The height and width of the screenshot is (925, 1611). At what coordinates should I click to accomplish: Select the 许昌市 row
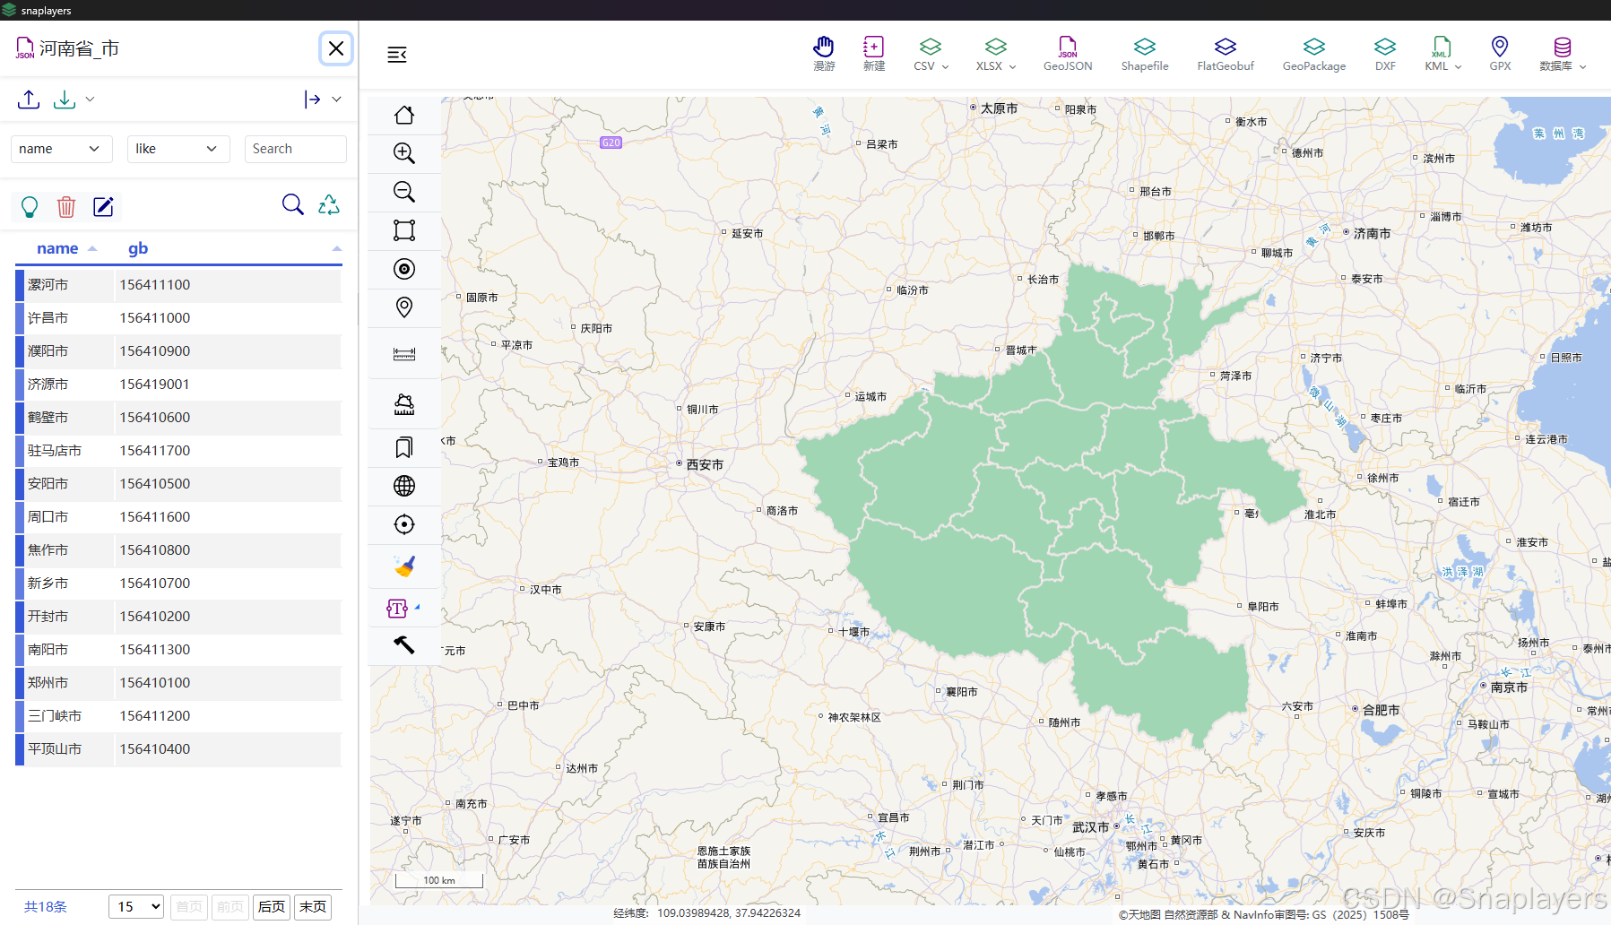click(x=178, y=318)
